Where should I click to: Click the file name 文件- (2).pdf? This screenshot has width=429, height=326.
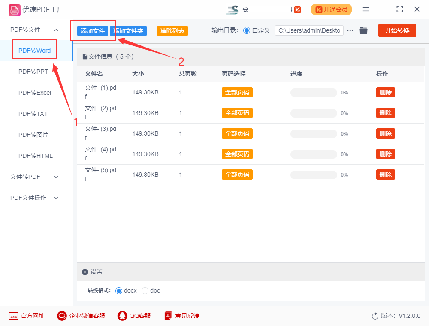(x=100, y=113)
